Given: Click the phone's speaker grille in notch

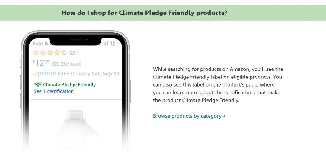Looking at the screenshot, I should pyautogui.click(x=75, y=40).
